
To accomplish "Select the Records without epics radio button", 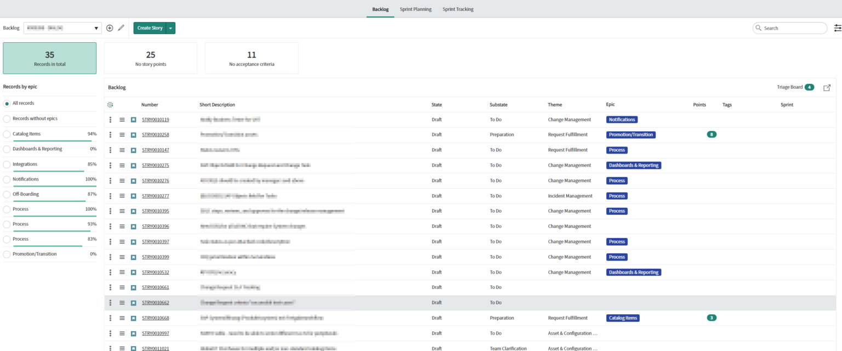I will [x=6, y=118].
